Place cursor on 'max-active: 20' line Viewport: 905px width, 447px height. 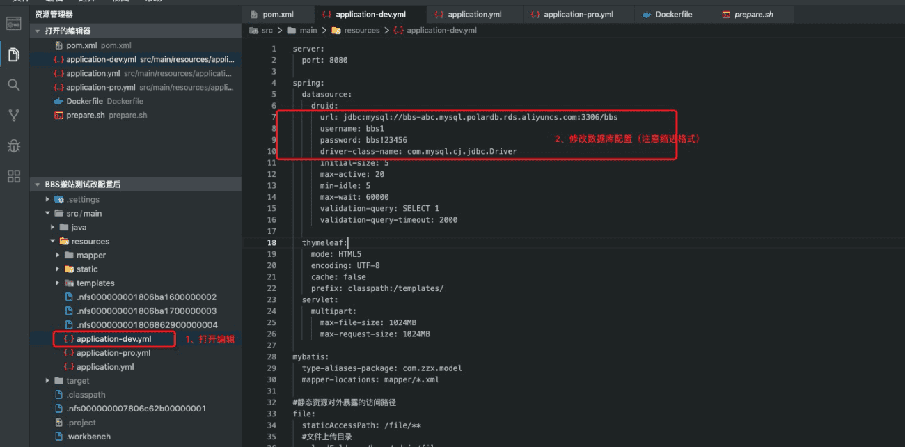(x=352, y=174)
